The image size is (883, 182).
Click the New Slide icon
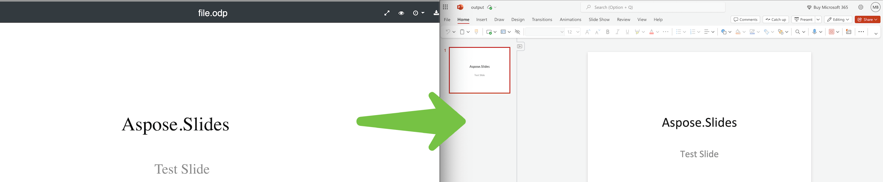(x=489, y=32)
